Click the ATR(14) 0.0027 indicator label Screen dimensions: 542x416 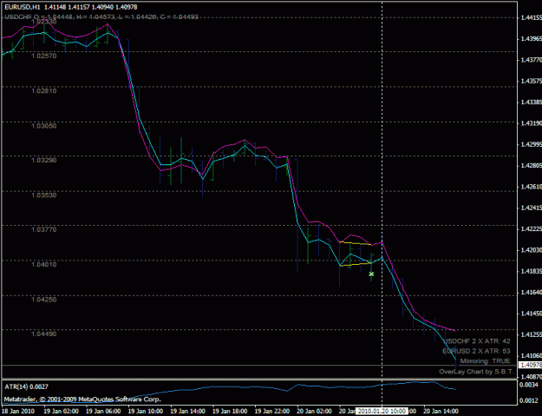(27, 386)
